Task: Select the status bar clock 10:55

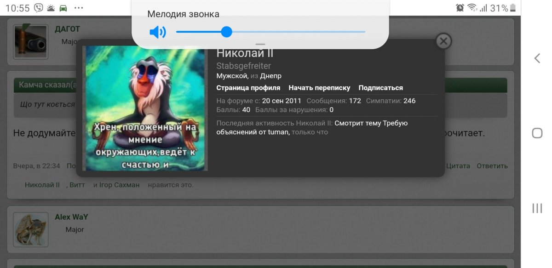Action: pyautogui.click(x=17, y=8)
